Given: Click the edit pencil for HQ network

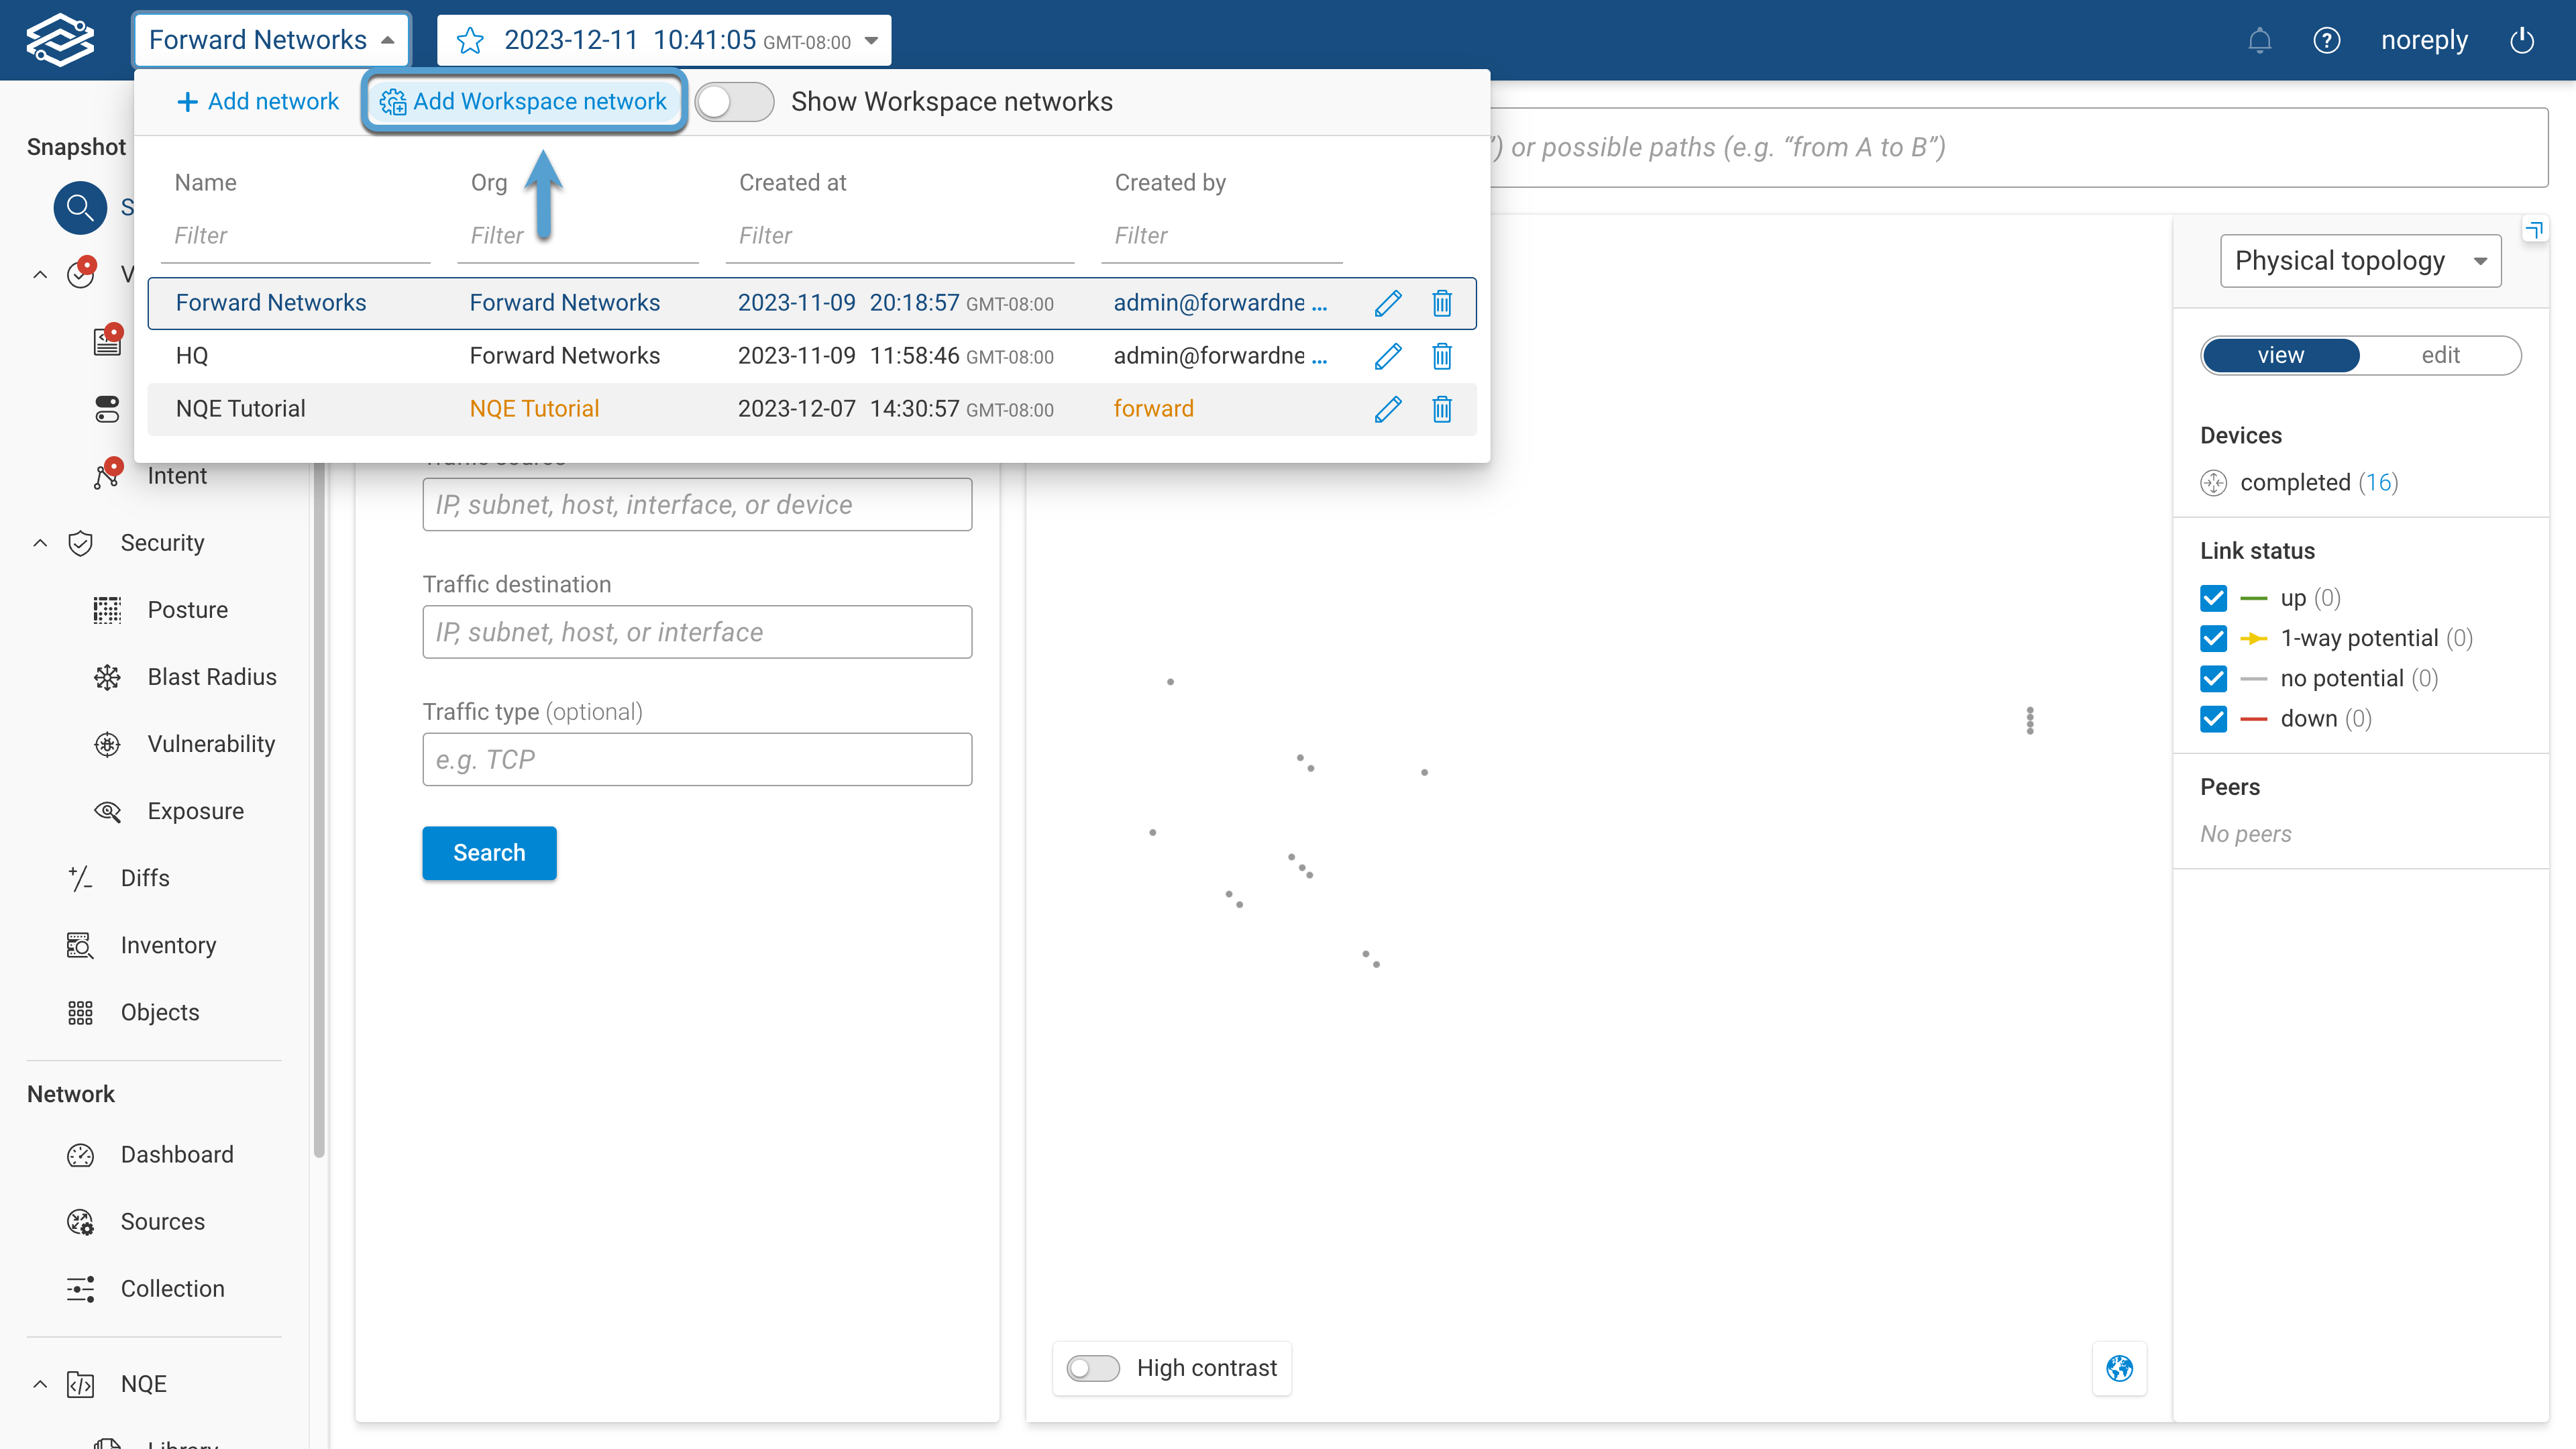Looking at the screenshot, I should [1387, 356].
